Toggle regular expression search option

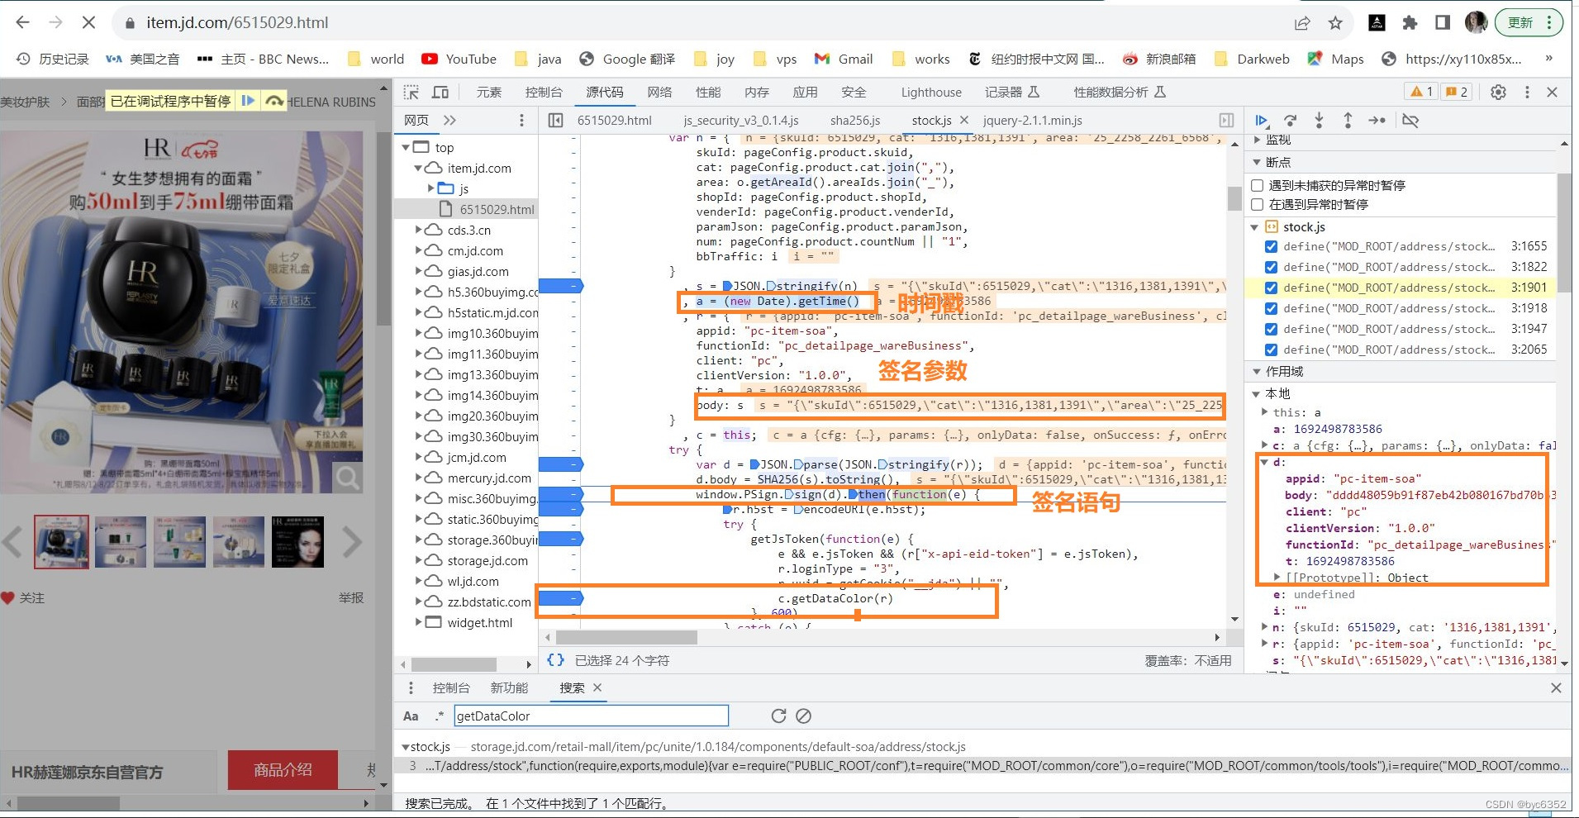click(x=440, y=716)
